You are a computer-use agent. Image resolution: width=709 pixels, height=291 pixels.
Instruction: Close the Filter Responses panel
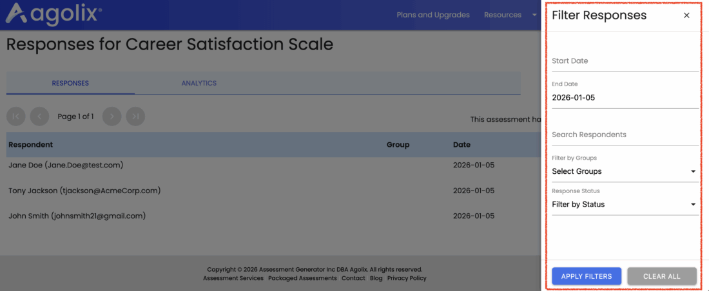[x=686, y=15]
